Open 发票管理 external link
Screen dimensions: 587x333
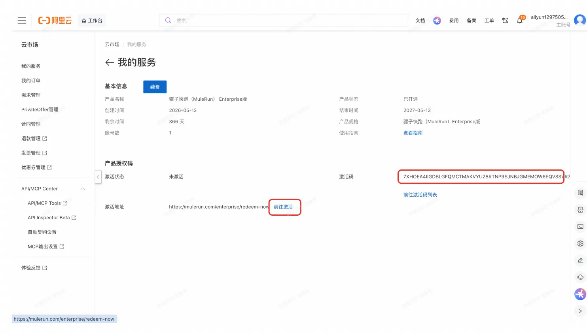pyautogui.click(x=34, y=153)
